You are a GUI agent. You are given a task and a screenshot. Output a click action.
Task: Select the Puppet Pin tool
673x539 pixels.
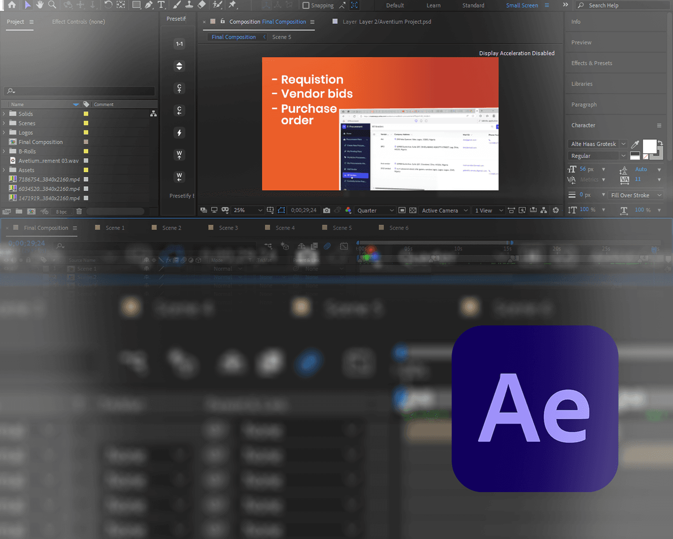[232, 4]
